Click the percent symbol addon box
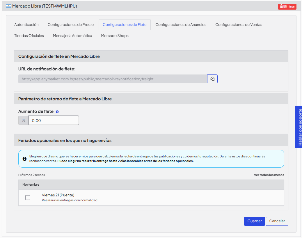 [x=23, y=120]
